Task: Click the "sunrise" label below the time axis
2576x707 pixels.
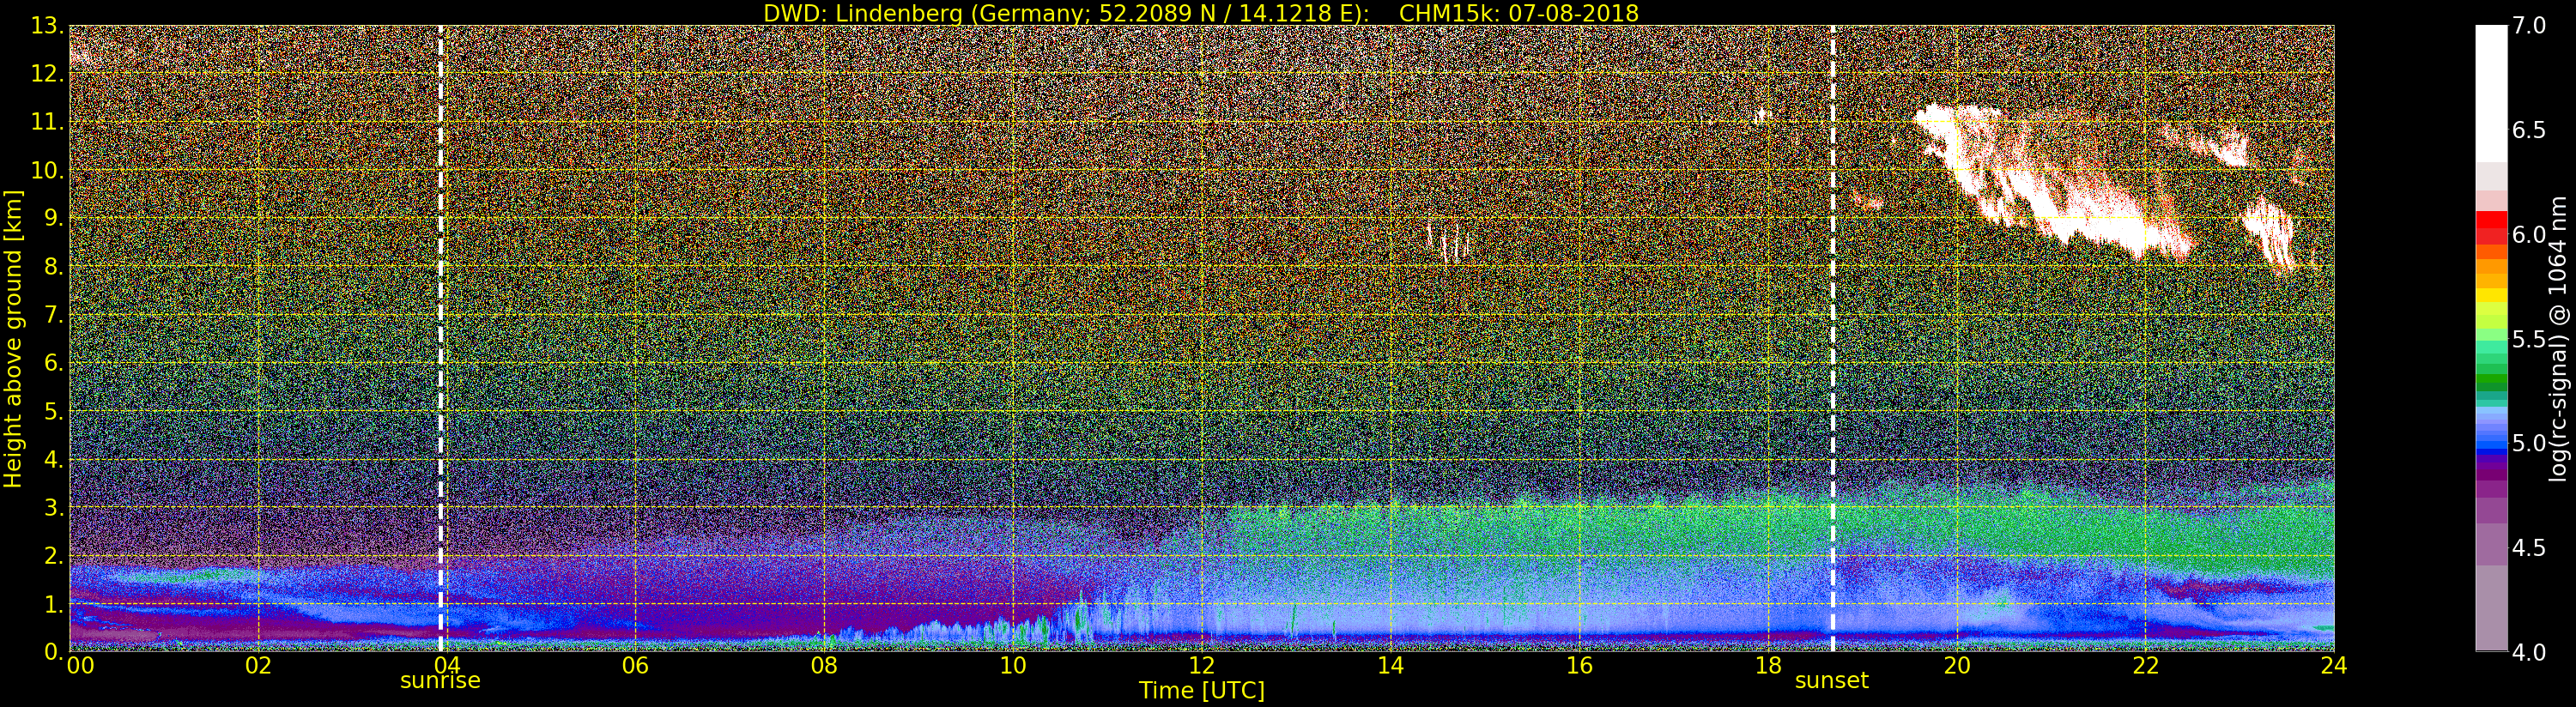Action: (440, 681)
